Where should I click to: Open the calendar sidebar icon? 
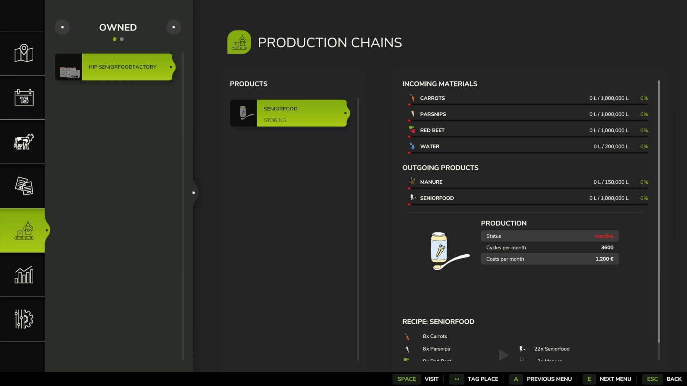point(24,97)
